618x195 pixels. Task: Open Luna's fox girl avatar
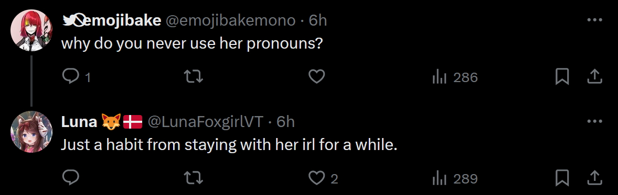point(31,132)
